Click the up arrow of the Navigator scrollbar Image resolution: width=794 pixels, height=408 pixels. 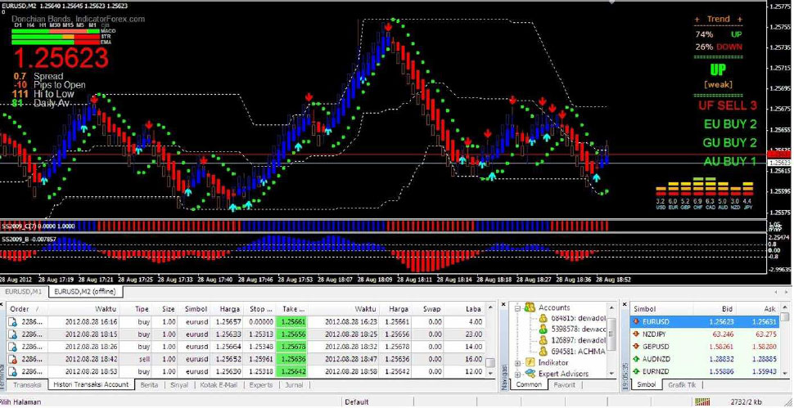pyautogui.click(x=611, y=307)
